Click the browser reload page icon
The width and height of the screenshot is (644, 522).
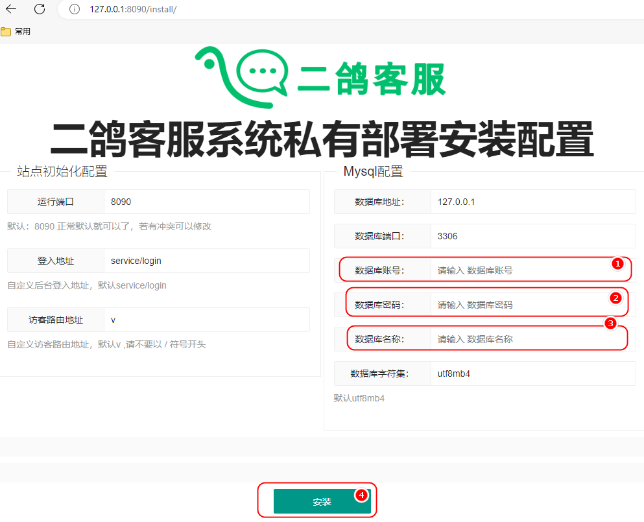(40, 9)
